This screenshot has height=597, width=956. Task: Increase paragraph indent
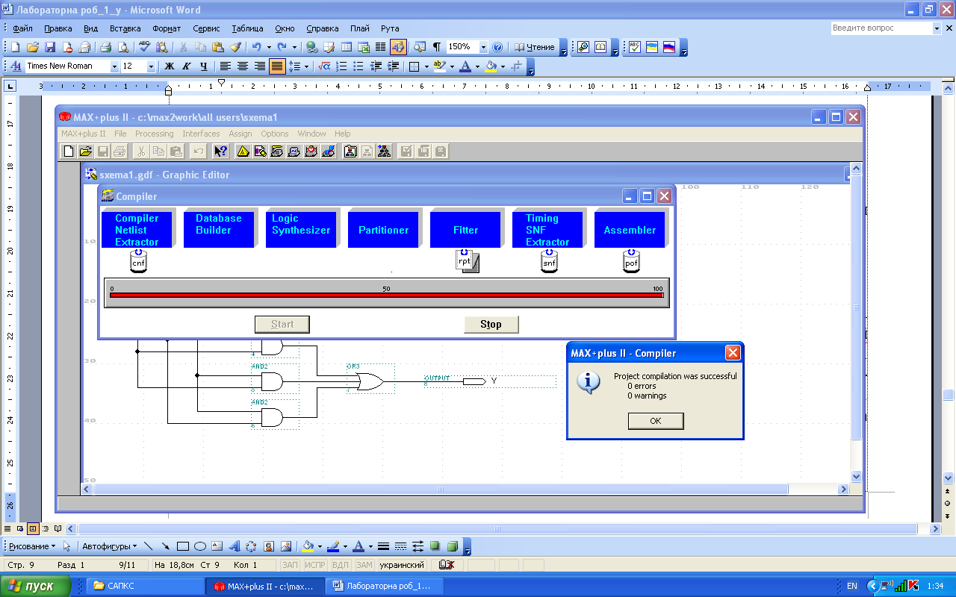[393, 66]
